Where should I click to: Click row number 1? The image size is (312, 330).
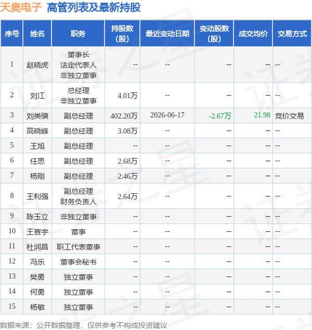point(12,64)
